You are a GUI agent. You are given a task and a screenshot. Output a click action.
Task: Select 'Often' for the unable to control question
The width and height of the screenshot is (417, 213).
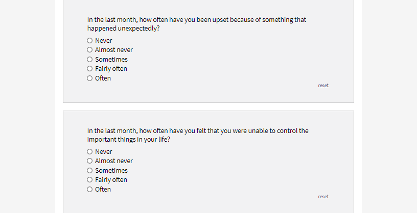pyautogui.click(x=89, y=190)
